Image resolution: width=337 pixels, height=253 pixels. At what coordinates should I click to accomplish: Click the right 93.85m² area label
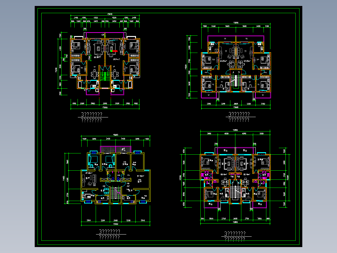247,61
